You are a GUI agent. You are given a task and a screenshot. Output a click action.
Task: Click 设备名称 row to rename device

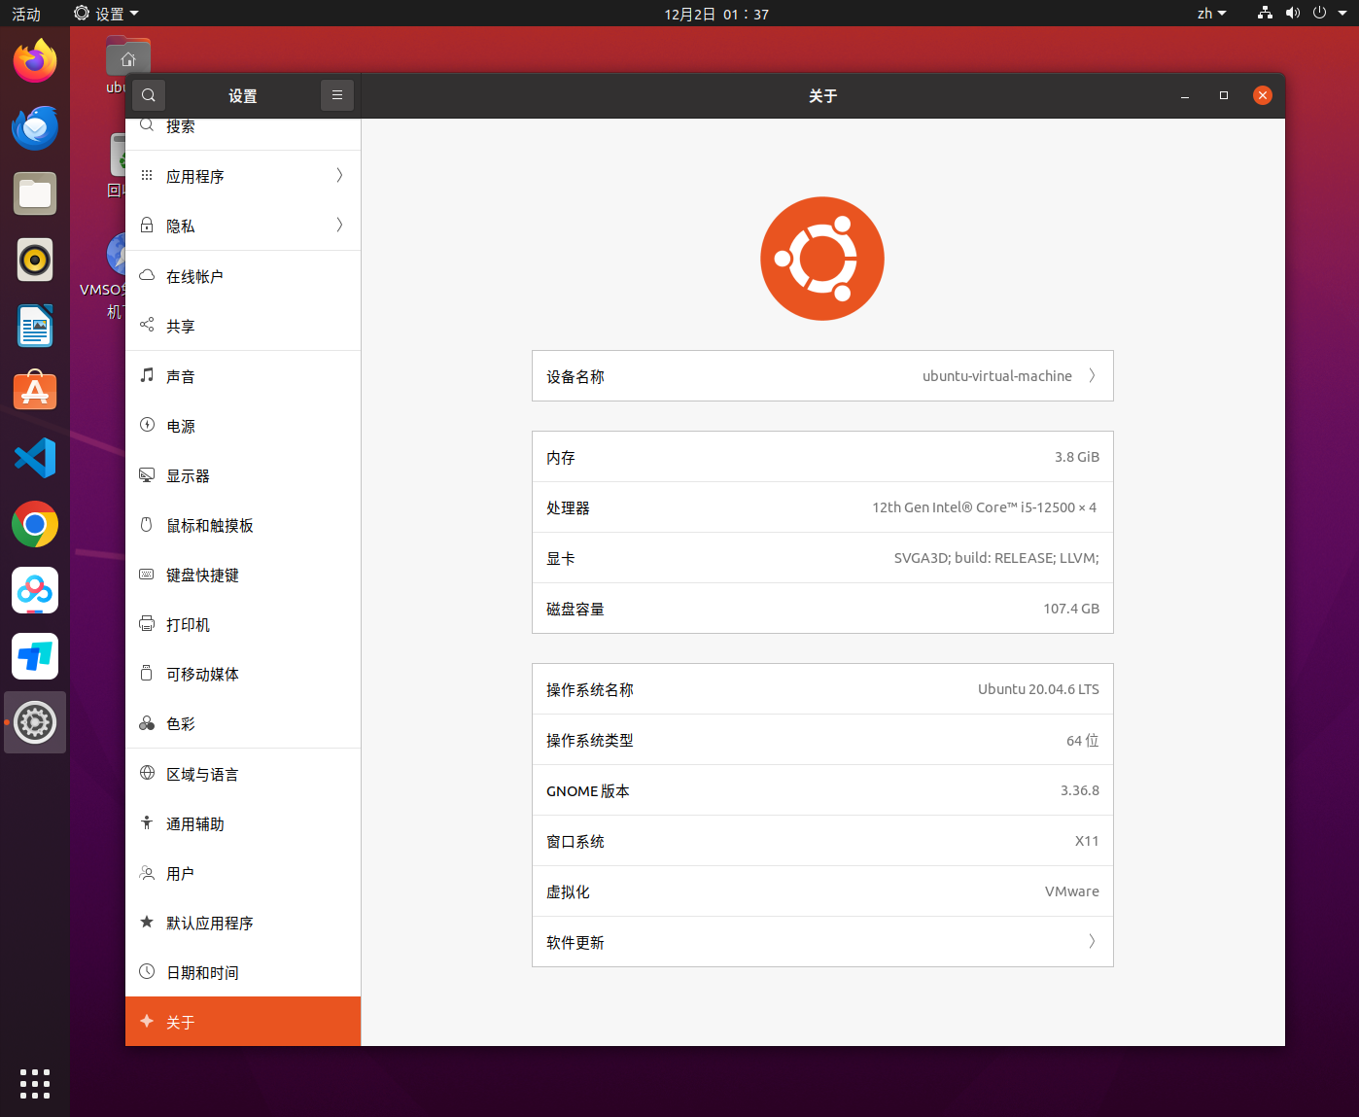pos(822,376)
